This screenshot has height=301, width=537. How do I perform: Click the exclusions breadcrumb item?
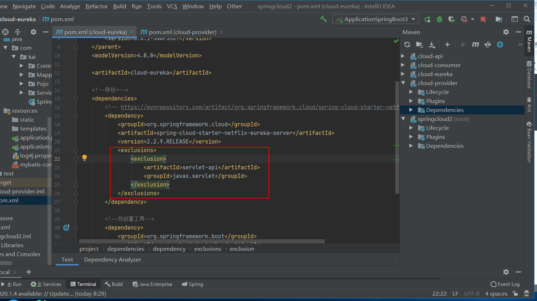click(x=208, y=249)
